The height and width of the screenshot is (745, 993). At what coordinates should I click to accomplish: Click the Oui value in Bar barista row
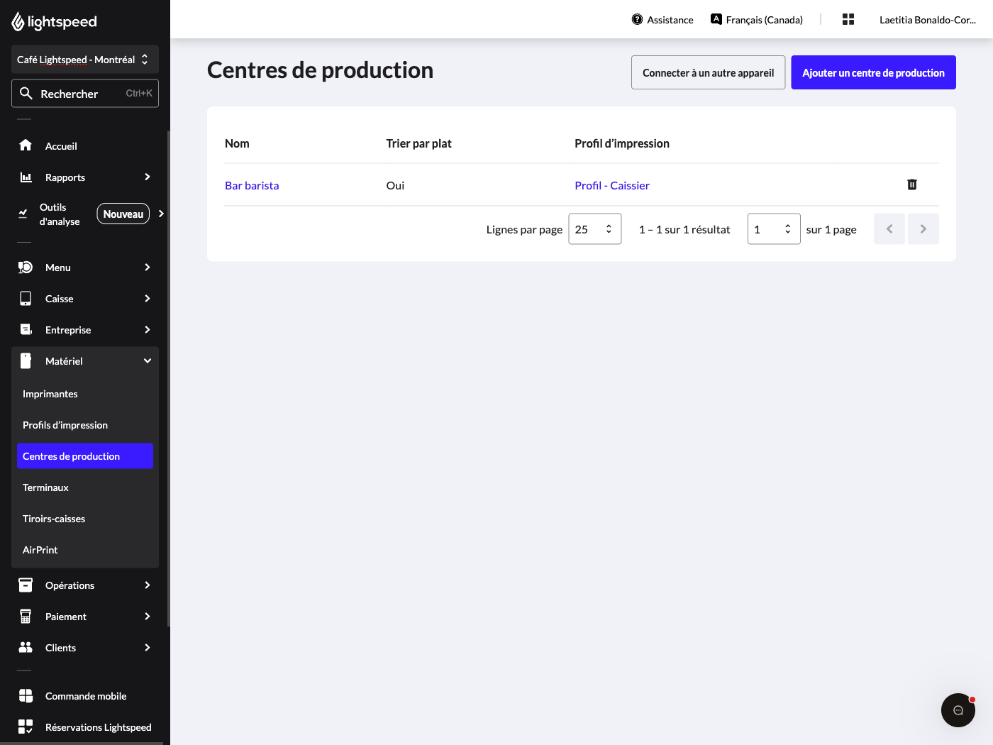(395, 185)
